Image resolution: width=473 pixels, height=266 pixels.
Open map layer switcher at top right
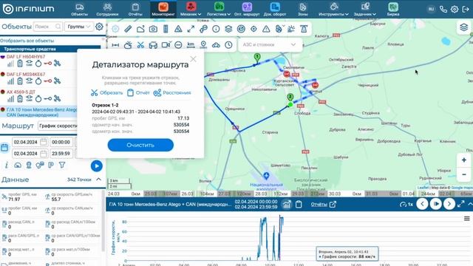(464, 27)
